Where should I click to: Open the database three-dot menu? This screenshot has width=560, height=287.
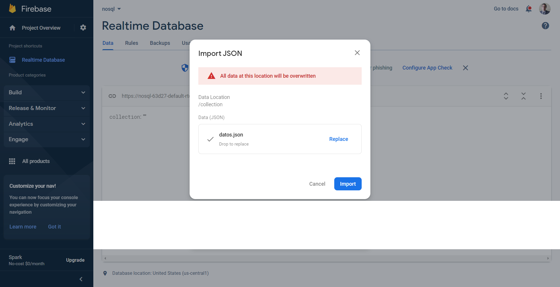[x=541, y=96]
